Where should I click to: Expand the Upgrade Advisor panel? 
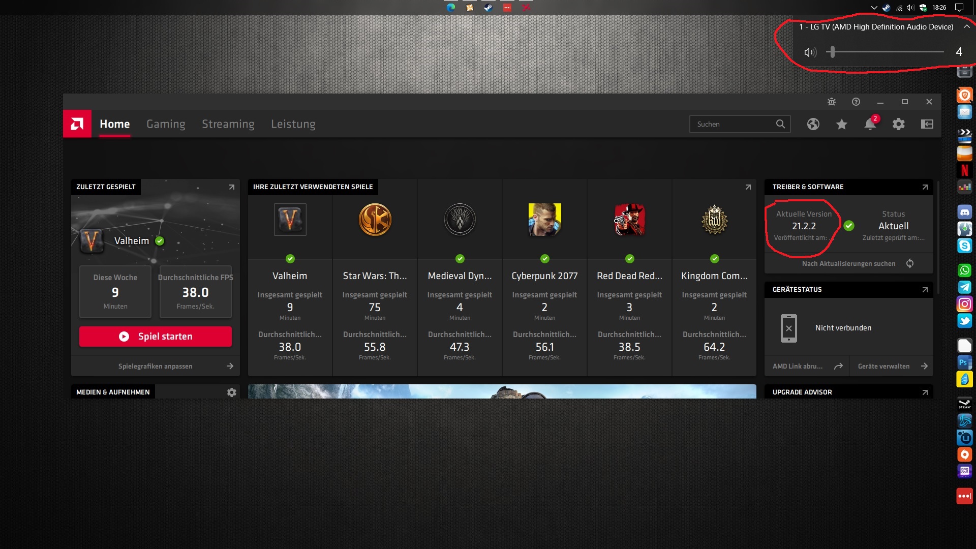coord(925,392)
